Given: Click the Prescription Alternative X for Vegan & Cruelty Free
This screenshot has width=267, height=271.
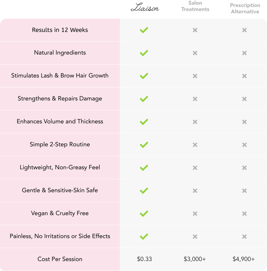Looking at the screenshot, I should (244, 214).
